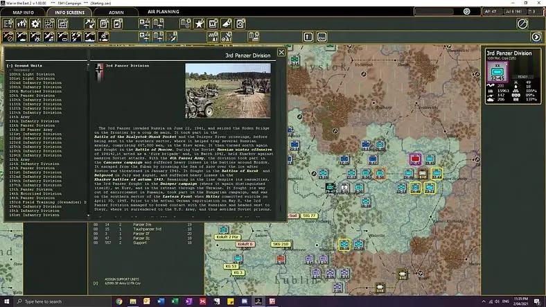This screenshot has height=307, width=546.
Task: Click ASSIGN SUPPORT UNITS text
Action: [x=122, y=279]
